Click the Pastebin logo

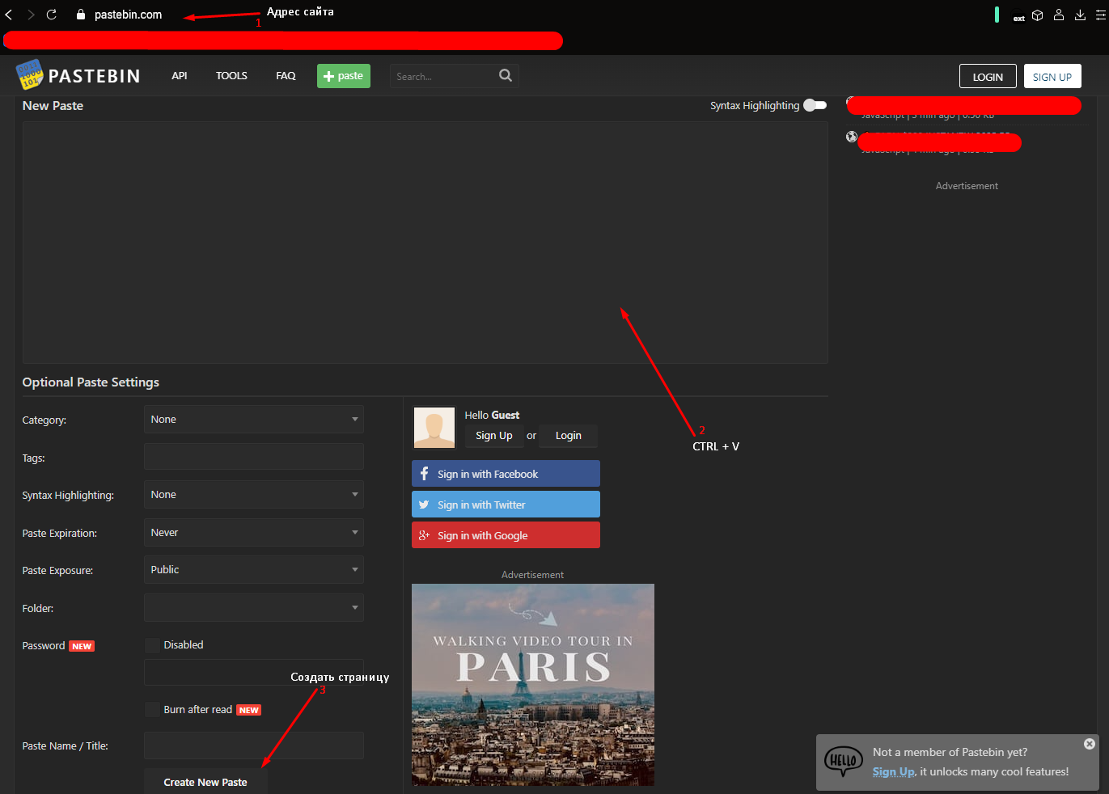click(x=78, y=75)
